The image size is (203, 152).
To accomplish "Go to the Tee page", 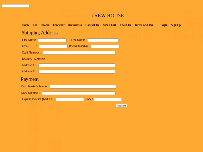I will pyautogui.click(x=35, y=25).
